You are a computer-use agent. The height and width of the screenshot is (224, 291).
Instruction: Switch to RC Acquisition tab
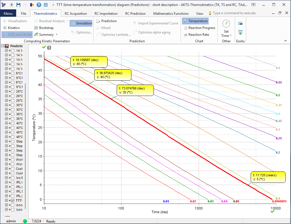[x=76, y=13]
